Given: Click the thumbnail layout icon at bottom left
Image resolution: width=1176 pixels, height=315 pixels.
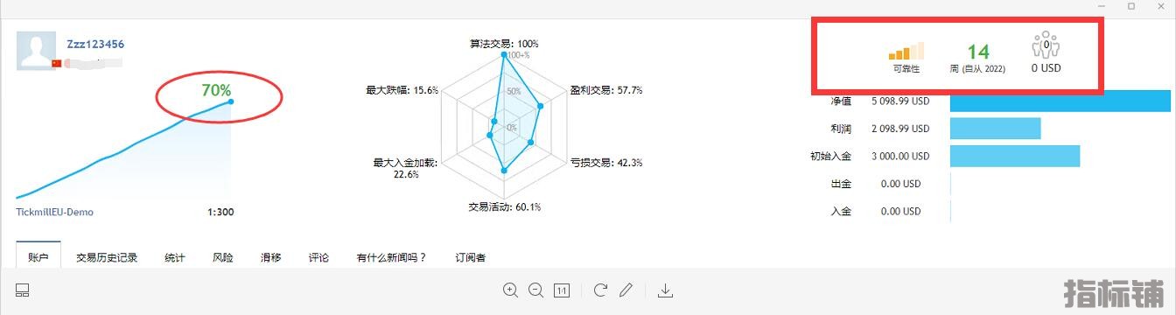Looking at the screenshot, I should [x=23, y=290].
